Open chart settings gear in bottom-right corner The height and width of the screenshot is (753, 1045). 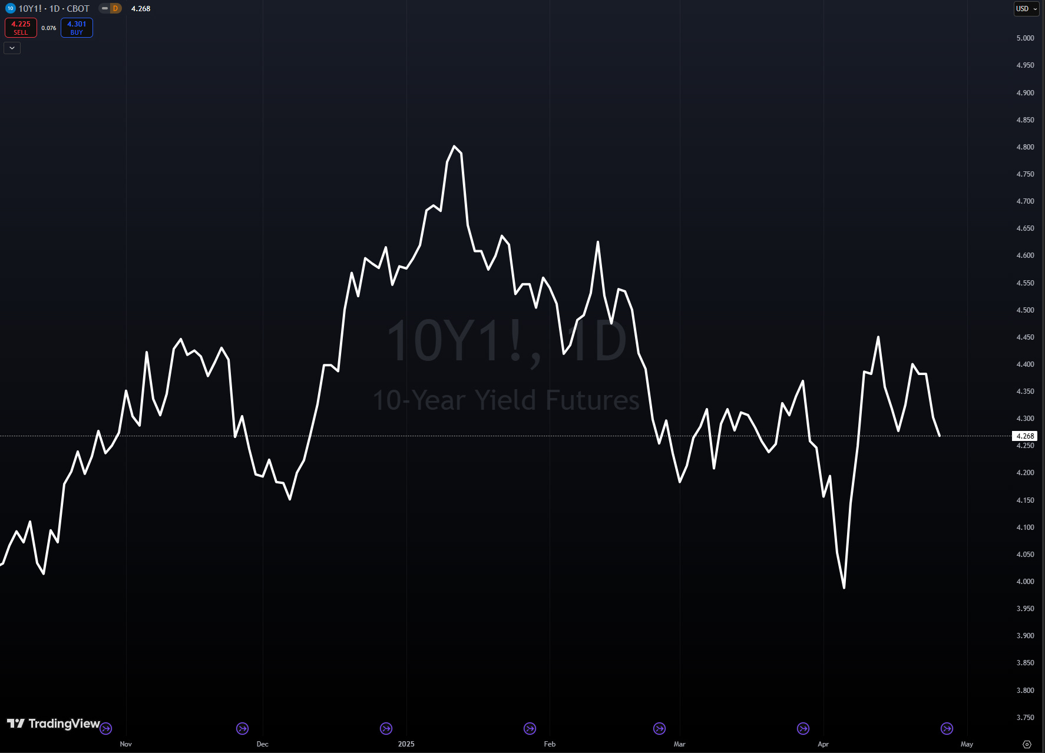(1027, 744)
